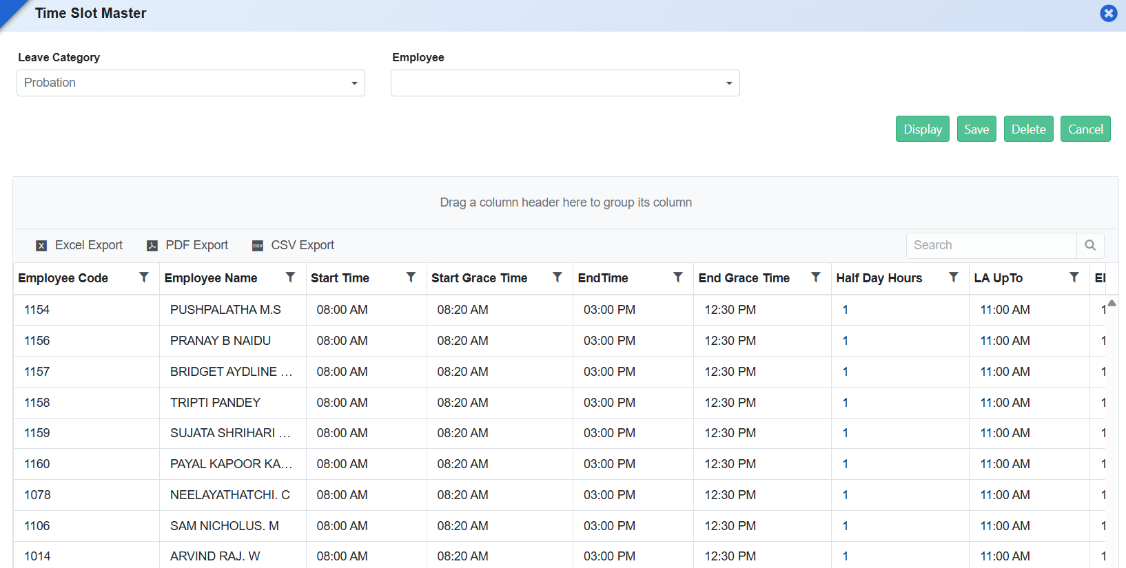Sort by EndTime column header
The width and height of the screenshot is (1126, 568).
[x=603, y=278]
